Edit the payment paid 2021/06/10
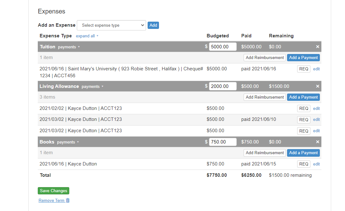 (x=316, y=120)
